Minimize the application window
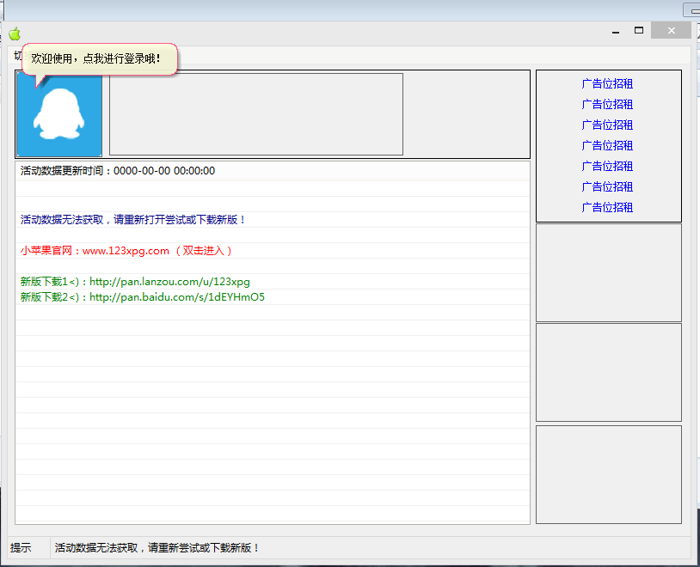700x567 pixels. click(x=616, y=31)
